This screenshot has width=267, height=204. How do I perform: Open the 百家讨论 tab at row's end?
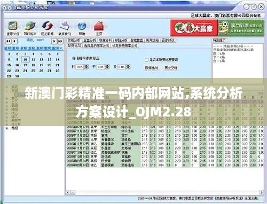tap(168, 41)
